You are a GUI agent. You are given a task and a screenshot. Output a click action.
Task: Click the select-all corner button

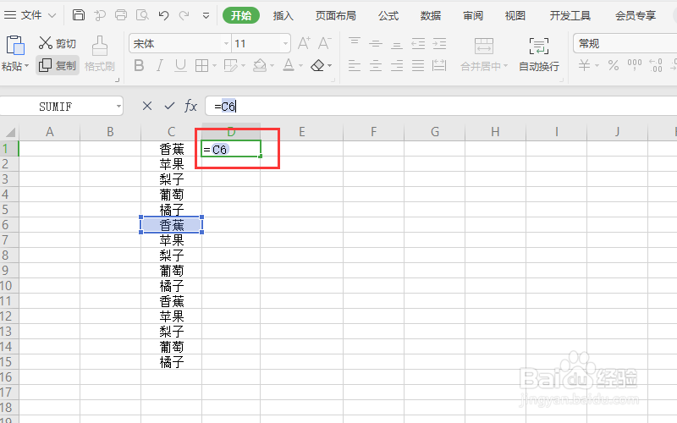point(9,132)
